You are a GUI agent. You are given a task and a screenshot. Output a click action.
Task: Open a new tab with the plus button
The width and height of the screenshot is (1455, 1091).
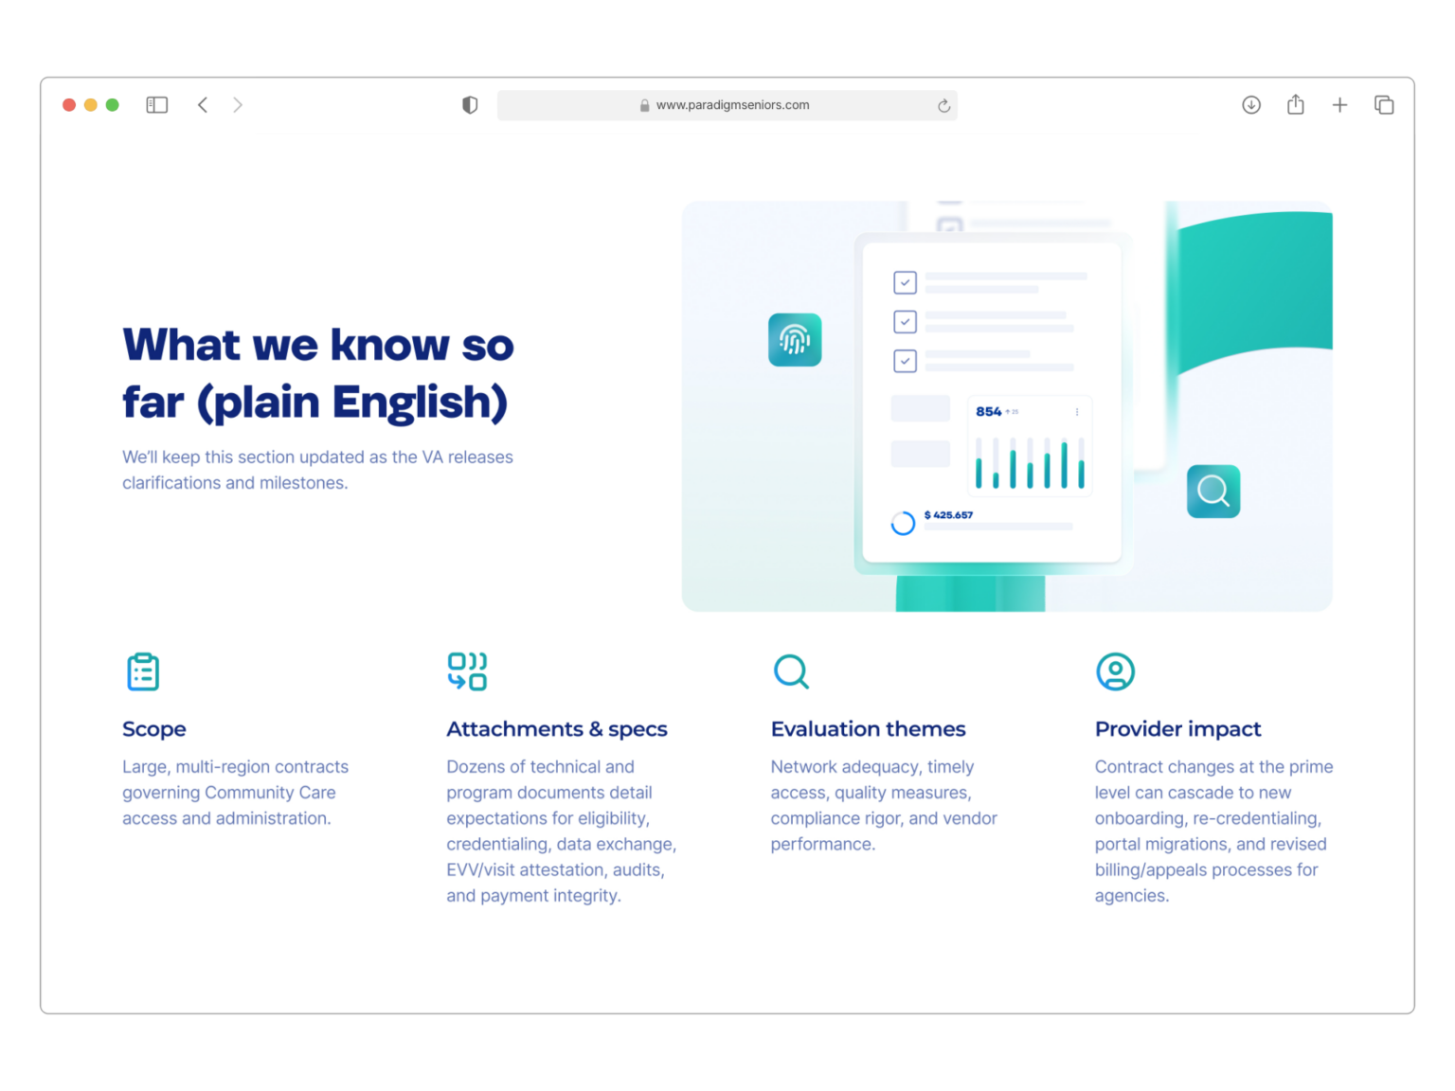pos(1340,104)
